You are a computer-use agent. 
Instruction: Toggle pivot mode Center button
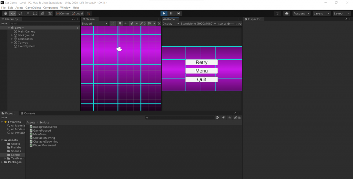[63, 13]
